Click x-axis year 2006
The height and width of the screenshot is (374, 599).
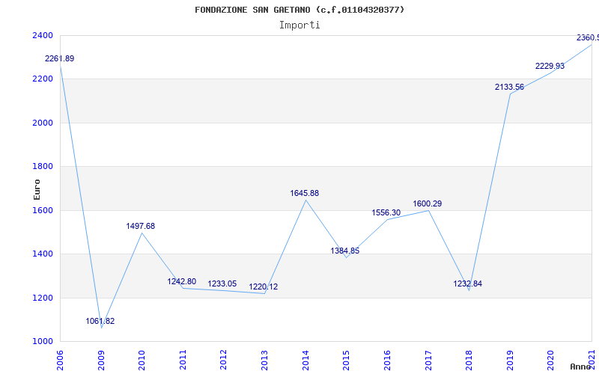60,360
